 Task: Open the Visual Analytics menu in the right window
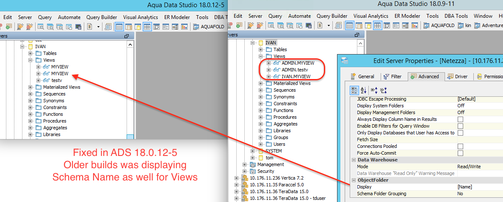point(371,16)
